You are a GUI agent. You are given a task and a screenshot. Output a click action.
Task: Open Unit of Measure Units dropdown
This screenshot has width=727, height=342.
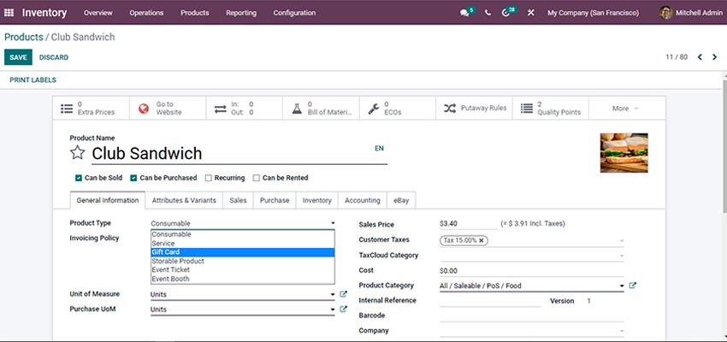[x=243, y=294]
